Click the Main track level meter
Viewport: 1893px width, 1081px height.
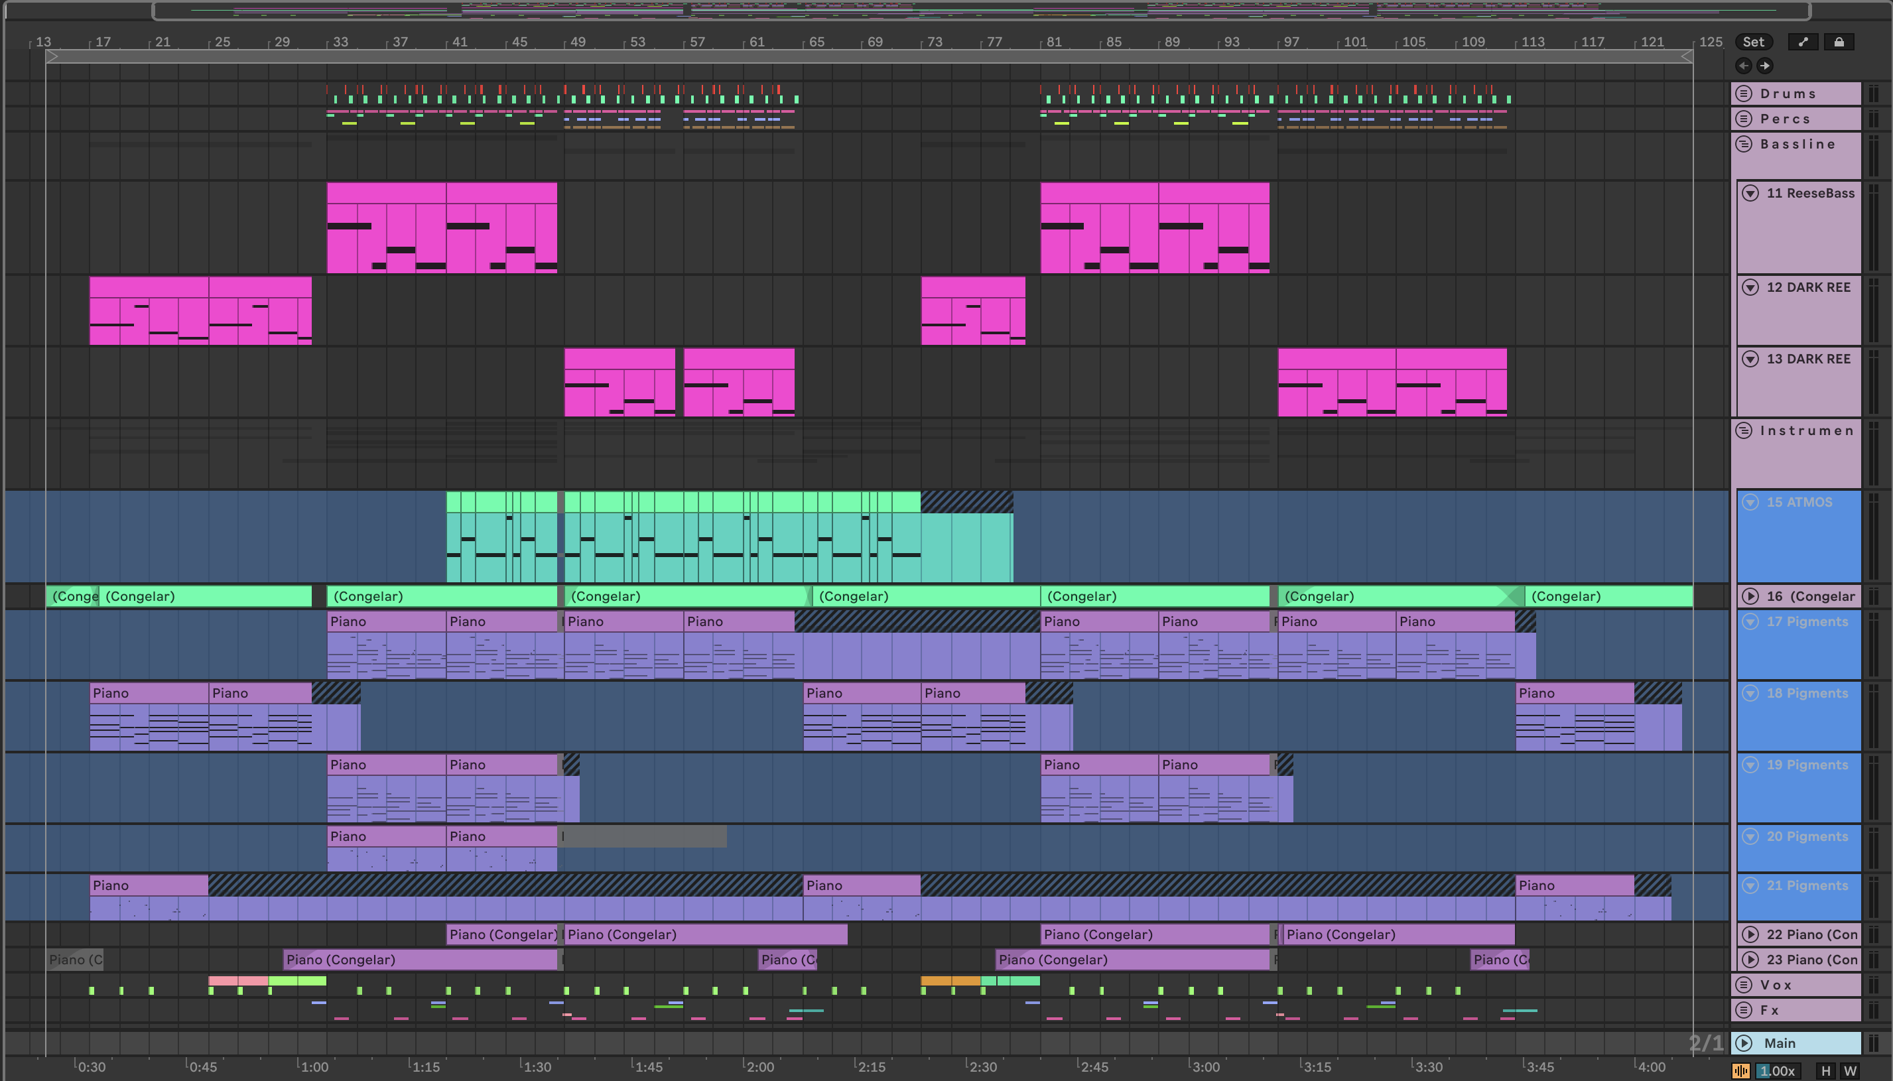tap(1874, 1043)
